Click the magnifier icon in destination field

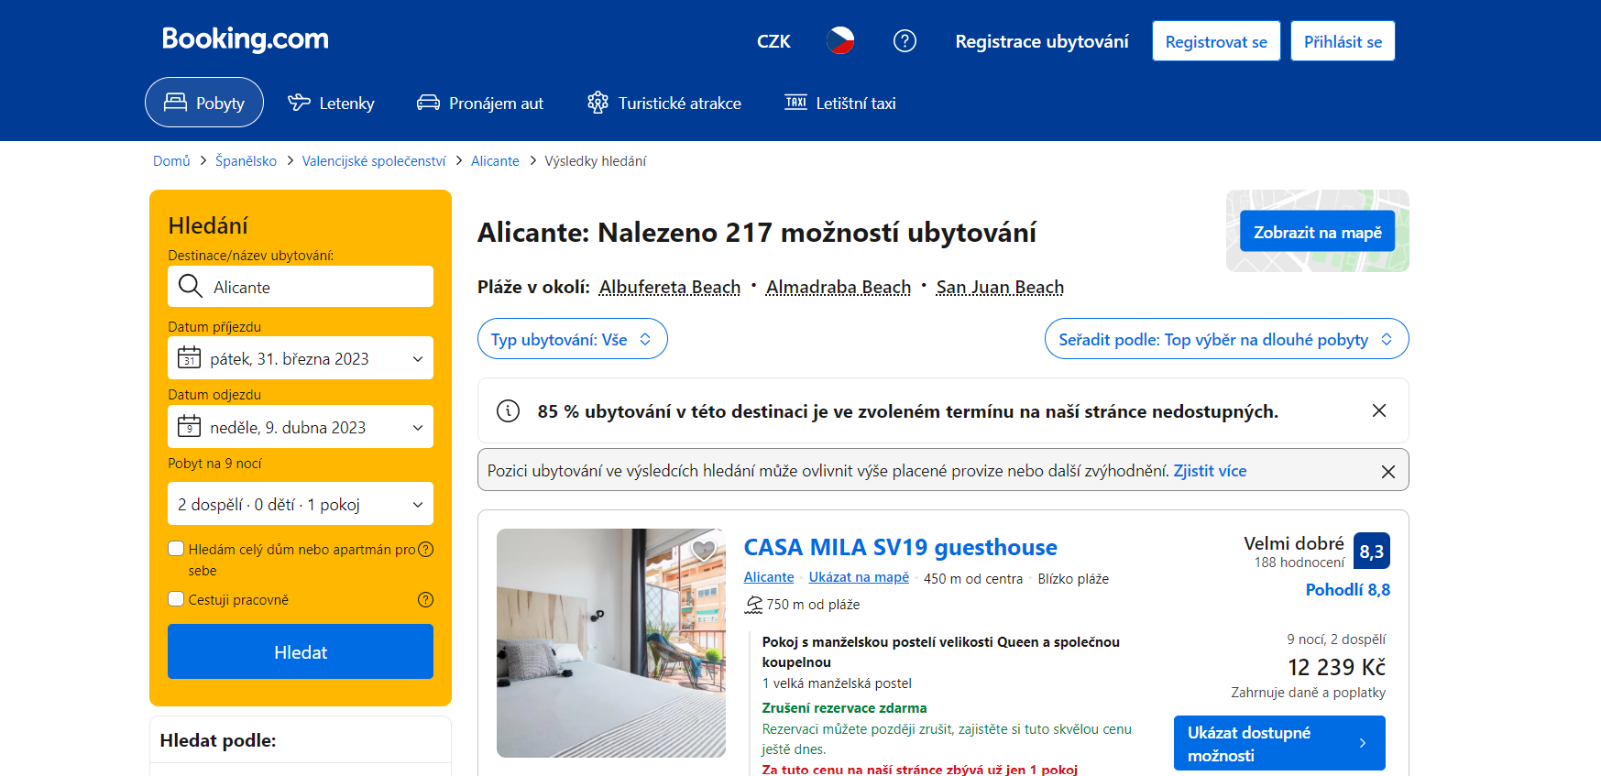coord(191,287)
